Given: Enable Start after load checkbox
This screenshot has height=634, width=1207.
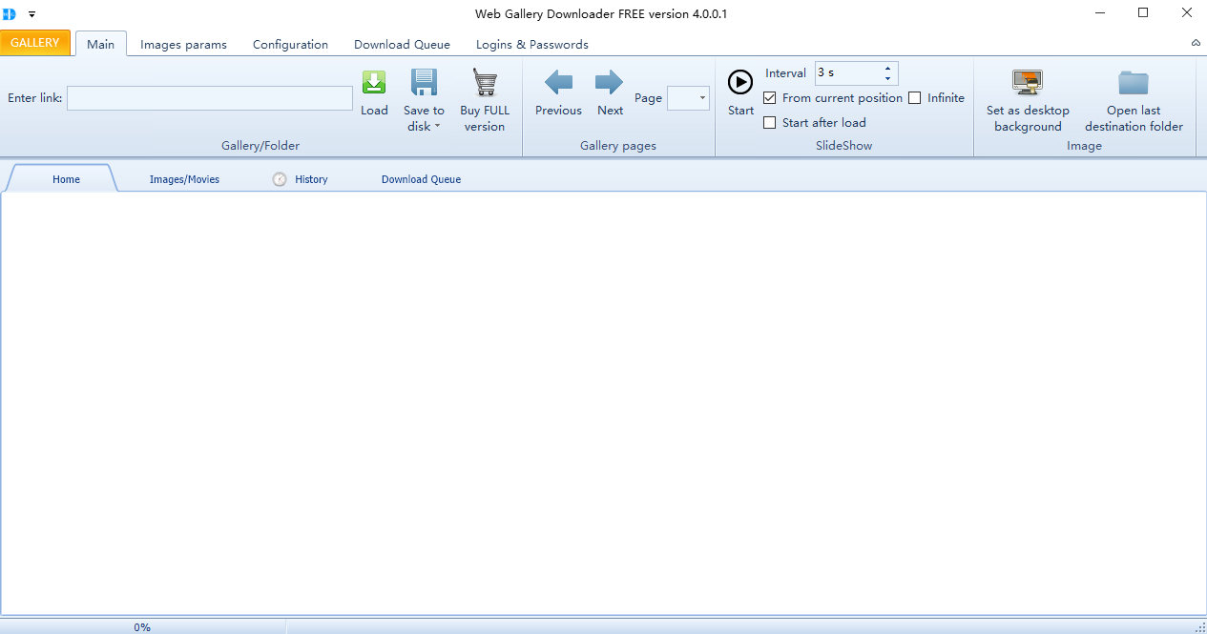Looking at the screenshot, I should (x=770, y=122).
